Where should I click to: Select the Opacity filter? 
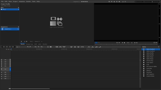(x=148, y=70)
